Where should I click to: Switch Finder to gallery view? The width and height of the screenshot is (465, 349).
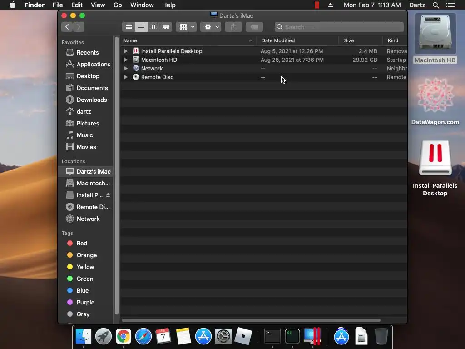coord(166,27)
